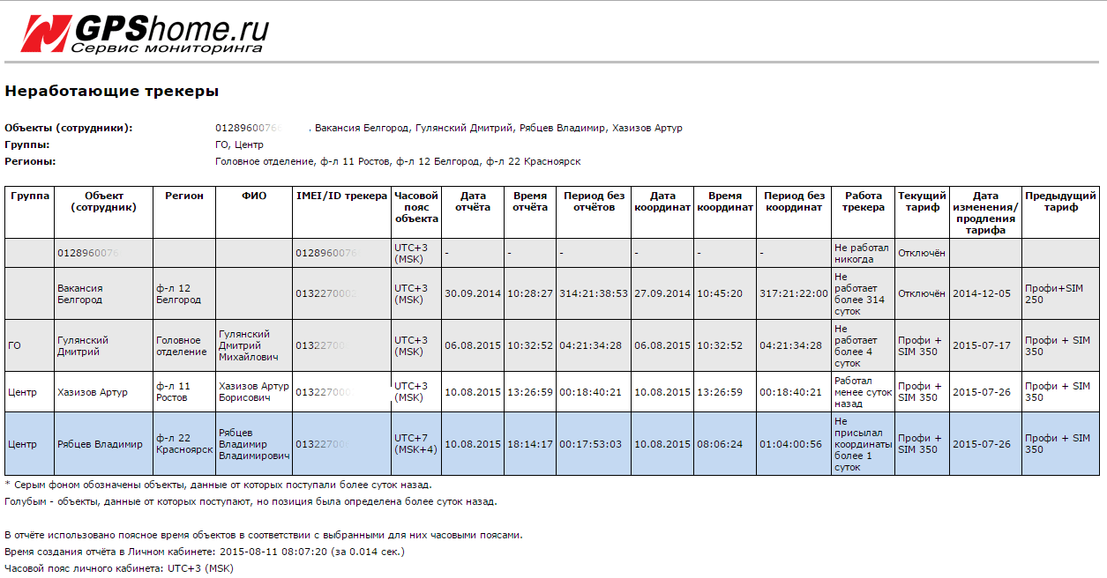Click the "314:21:38:53" period cell

coord(594,293)
